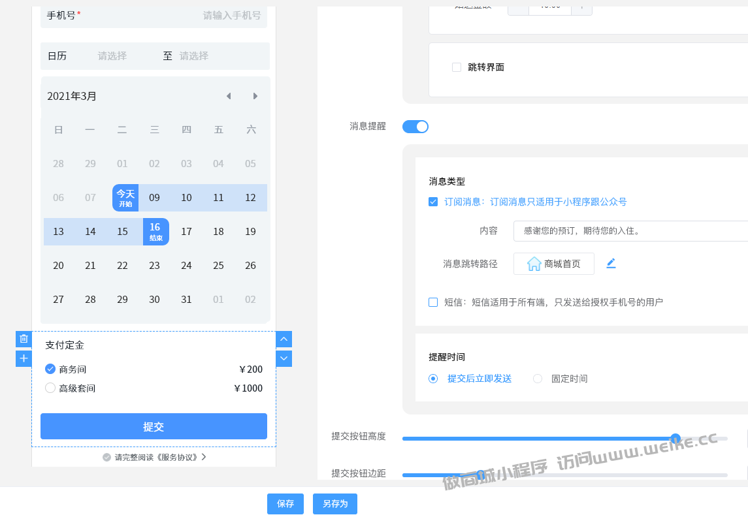Click the 商城首页 path button

pyautogui.click(x=554, y=264)
